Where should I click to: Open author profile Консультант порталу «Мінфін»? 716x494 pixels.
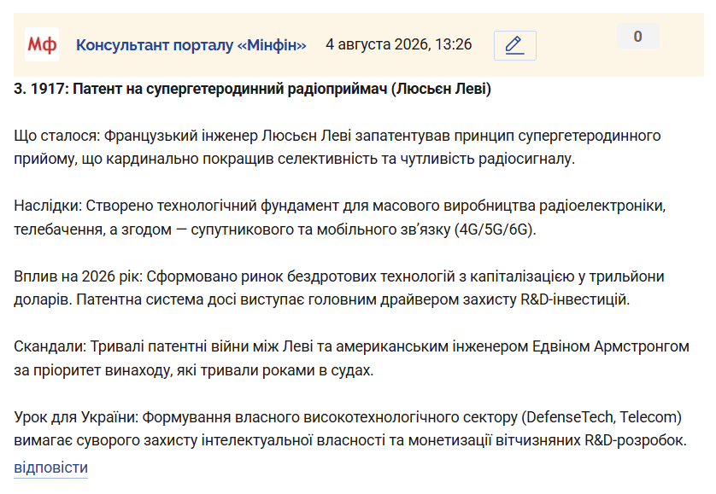191,45
